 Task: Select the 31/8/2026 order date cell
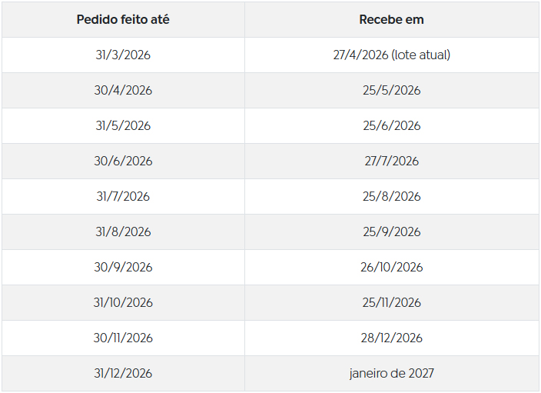point(123,232)
